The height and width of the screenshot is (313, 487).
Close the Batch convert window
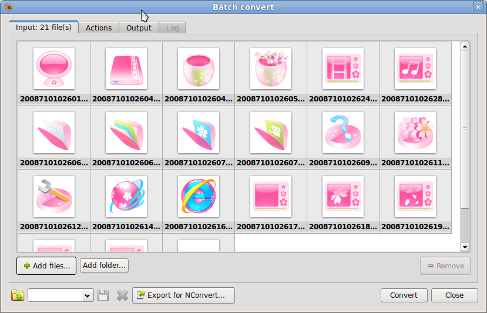click(478, 7)
